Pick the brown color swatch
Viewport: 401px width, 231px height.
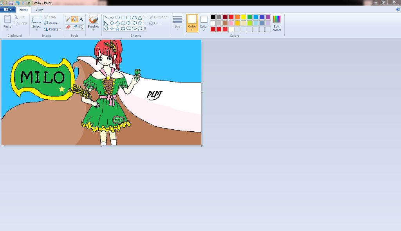(225, 23)
